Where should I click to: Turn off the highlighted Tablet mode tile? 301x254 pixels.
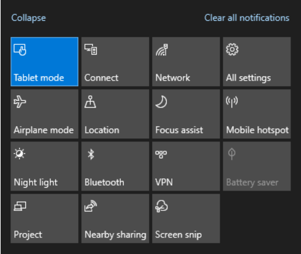click(x=44, y=62)
